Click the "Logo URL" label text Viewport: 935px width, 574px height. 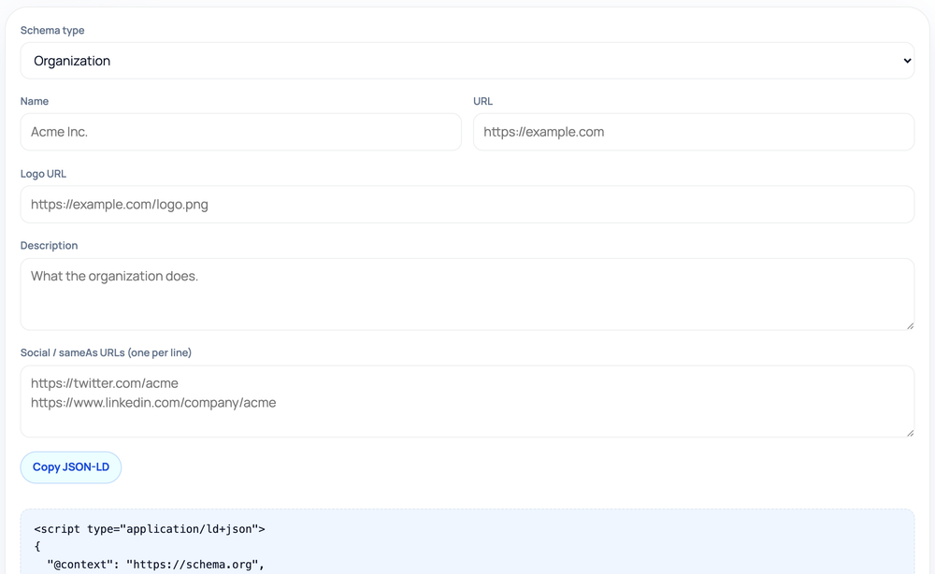tap(44, 174)
